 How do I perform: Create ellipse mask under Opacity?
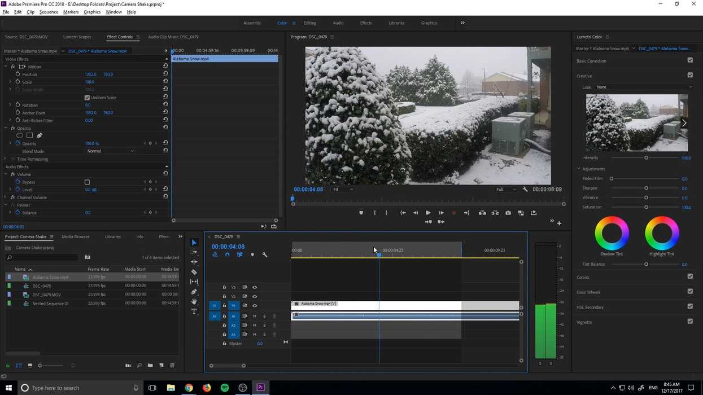[20, 135]
